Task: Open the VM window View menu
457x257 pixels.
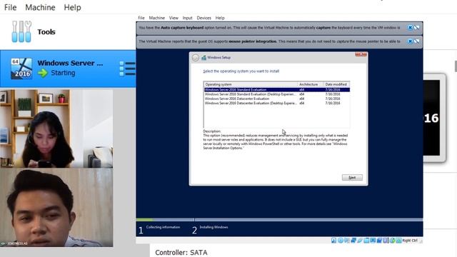Action: (x=174, y=18)
